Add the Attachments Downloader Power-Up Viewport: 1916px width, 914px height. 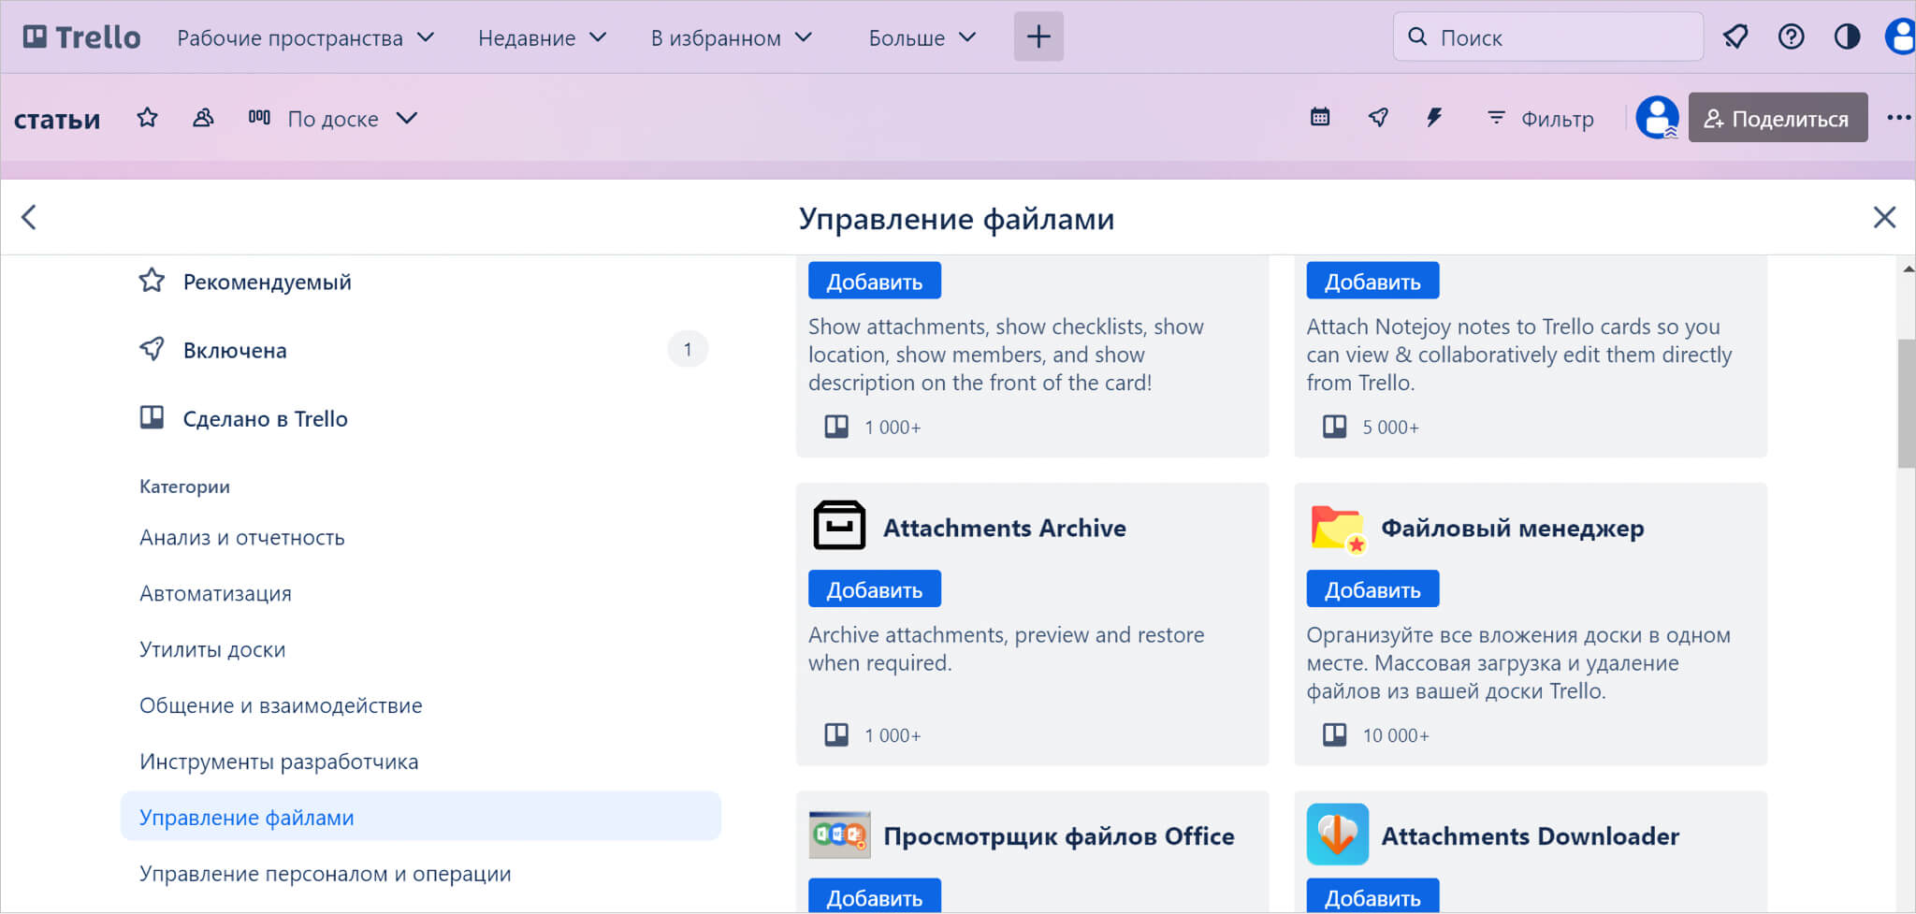[1372, 896]
